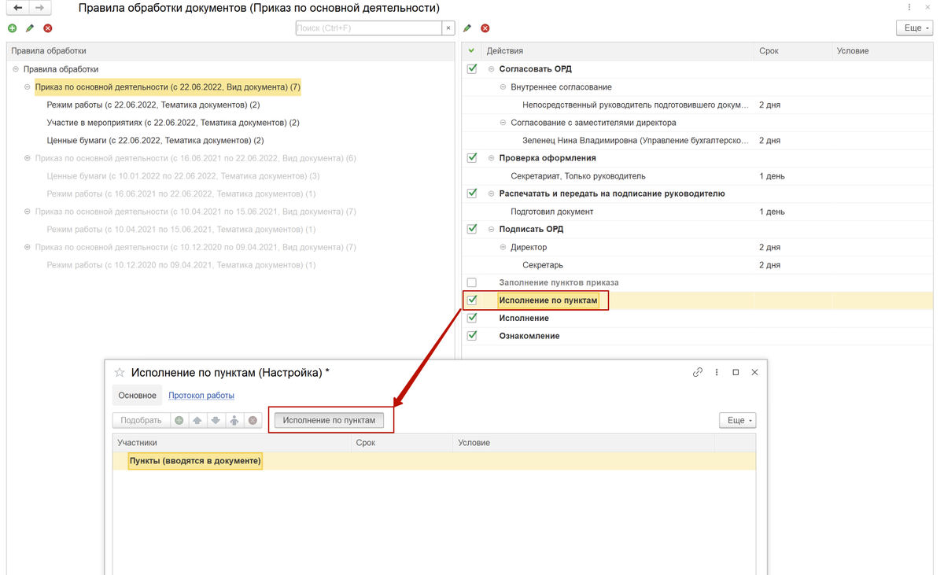Click the left panel pencil edit icon
Screen dimensions: 944x575
[x=30, y=28]
